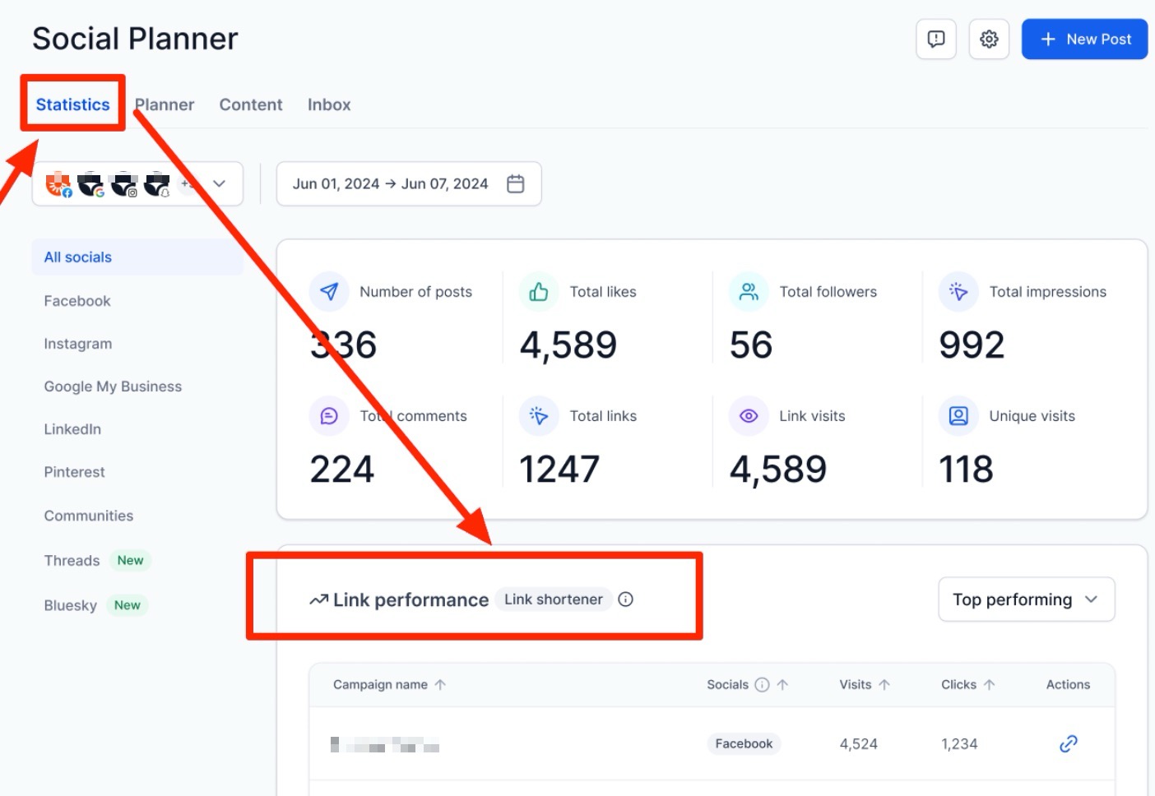Open the Content tab

(x=251, y=104)
